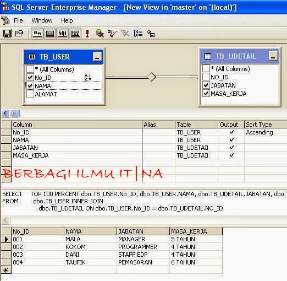This screenshot has height=281, width=287.
Task: Click the 003 No_ID cell
Action: pyautogui.click(x=37, y=255)
